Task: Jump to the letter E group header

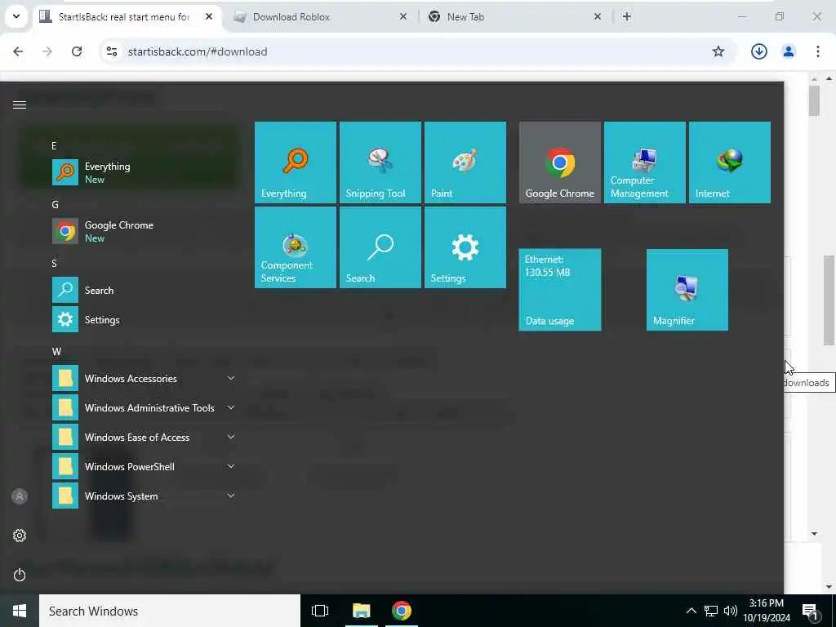Action: (54, 145)
